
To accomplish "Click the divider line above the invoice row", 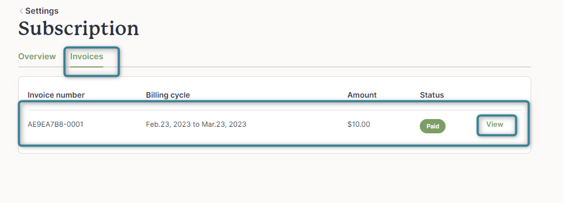I will pyautogui.click(x=274, y=110).
